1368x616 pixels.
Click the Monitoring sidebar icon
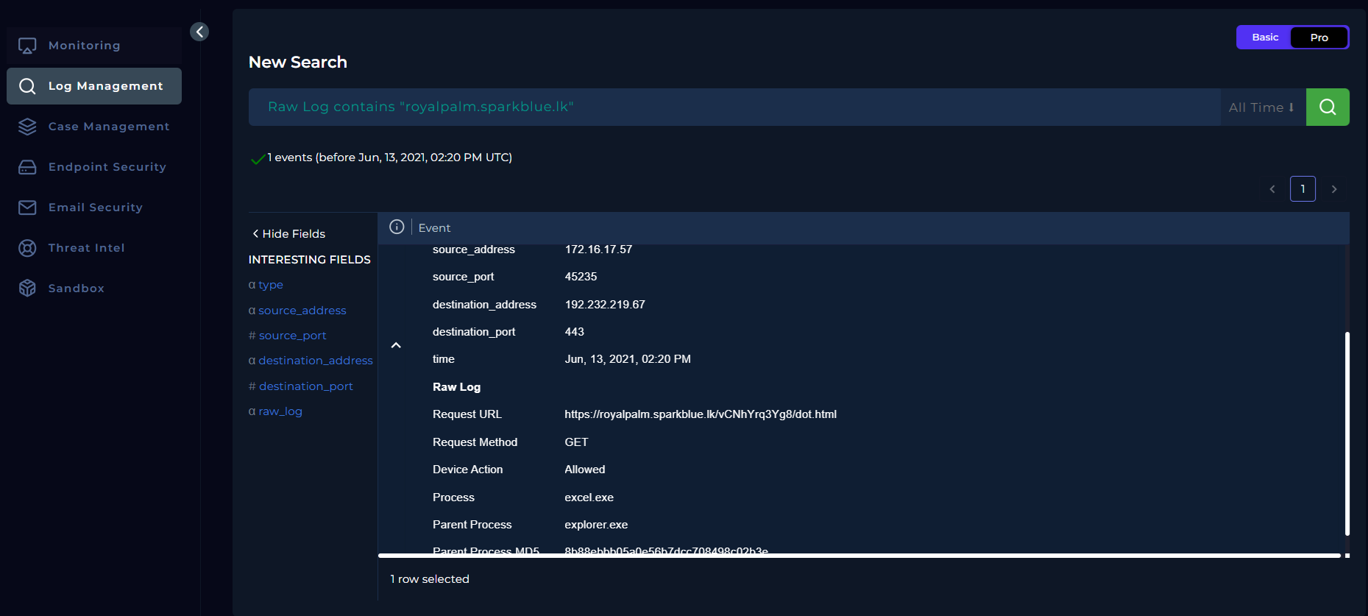click(x=27, y=46)
